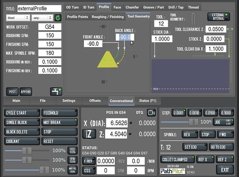
Task: Click the green refresh arrow icon
Action: click(x=58, y=18)
